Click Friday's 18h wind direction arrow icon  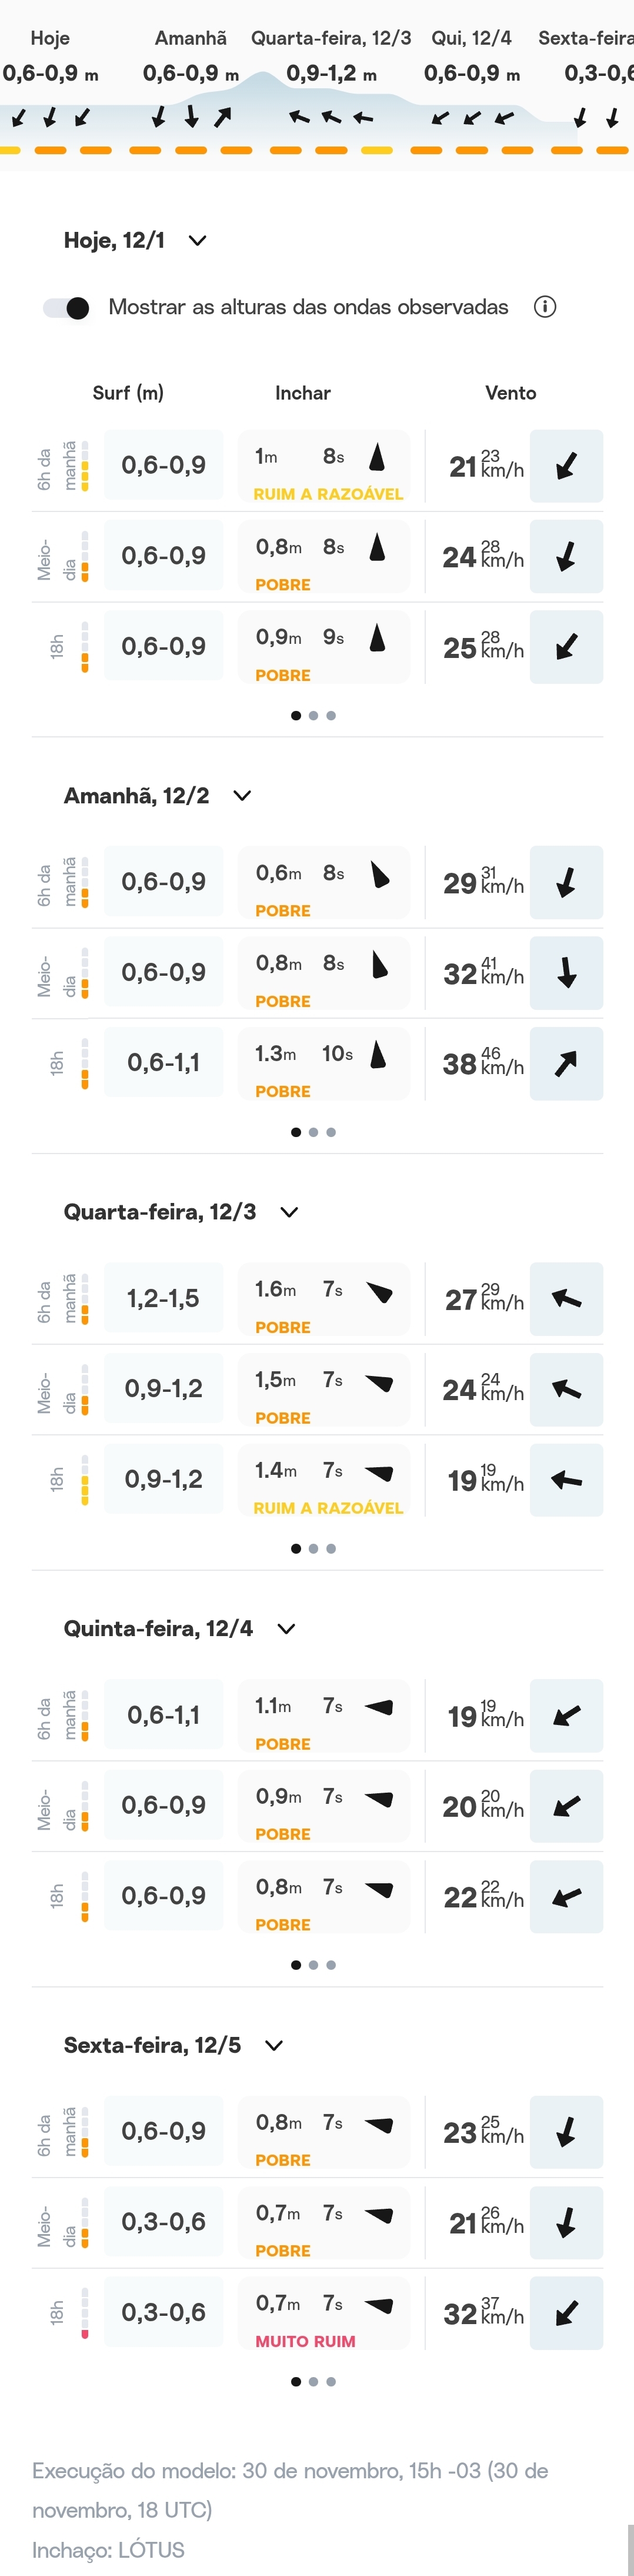point(566,2312)
